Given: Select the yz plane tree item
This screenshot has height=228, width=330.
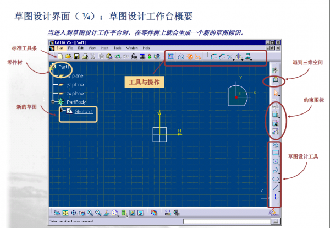Looking at the screenshot, I should pyautogui.click(x=75, y=85).
